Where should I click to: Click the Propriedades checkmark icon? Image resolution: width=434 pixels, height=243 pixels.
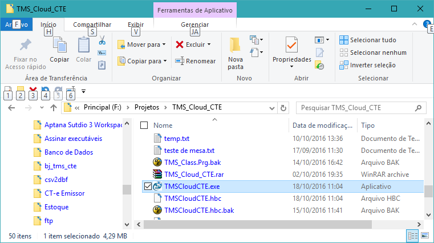pyautogui.click(x=291, y=44)
